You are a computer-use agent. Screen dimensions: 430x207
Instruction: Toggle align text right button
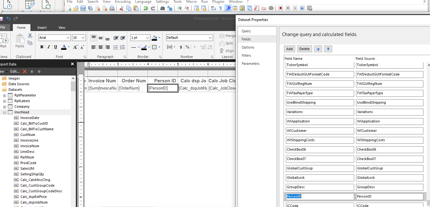(107, 47)
